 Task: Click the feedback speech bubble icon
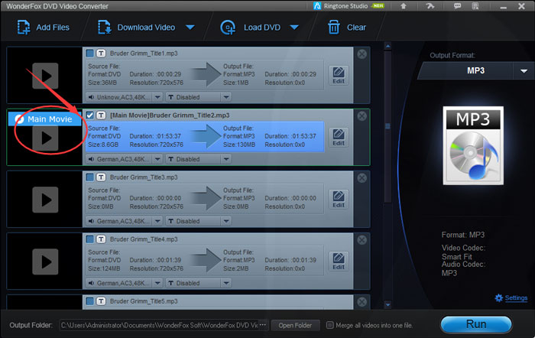tap(457, 6)
